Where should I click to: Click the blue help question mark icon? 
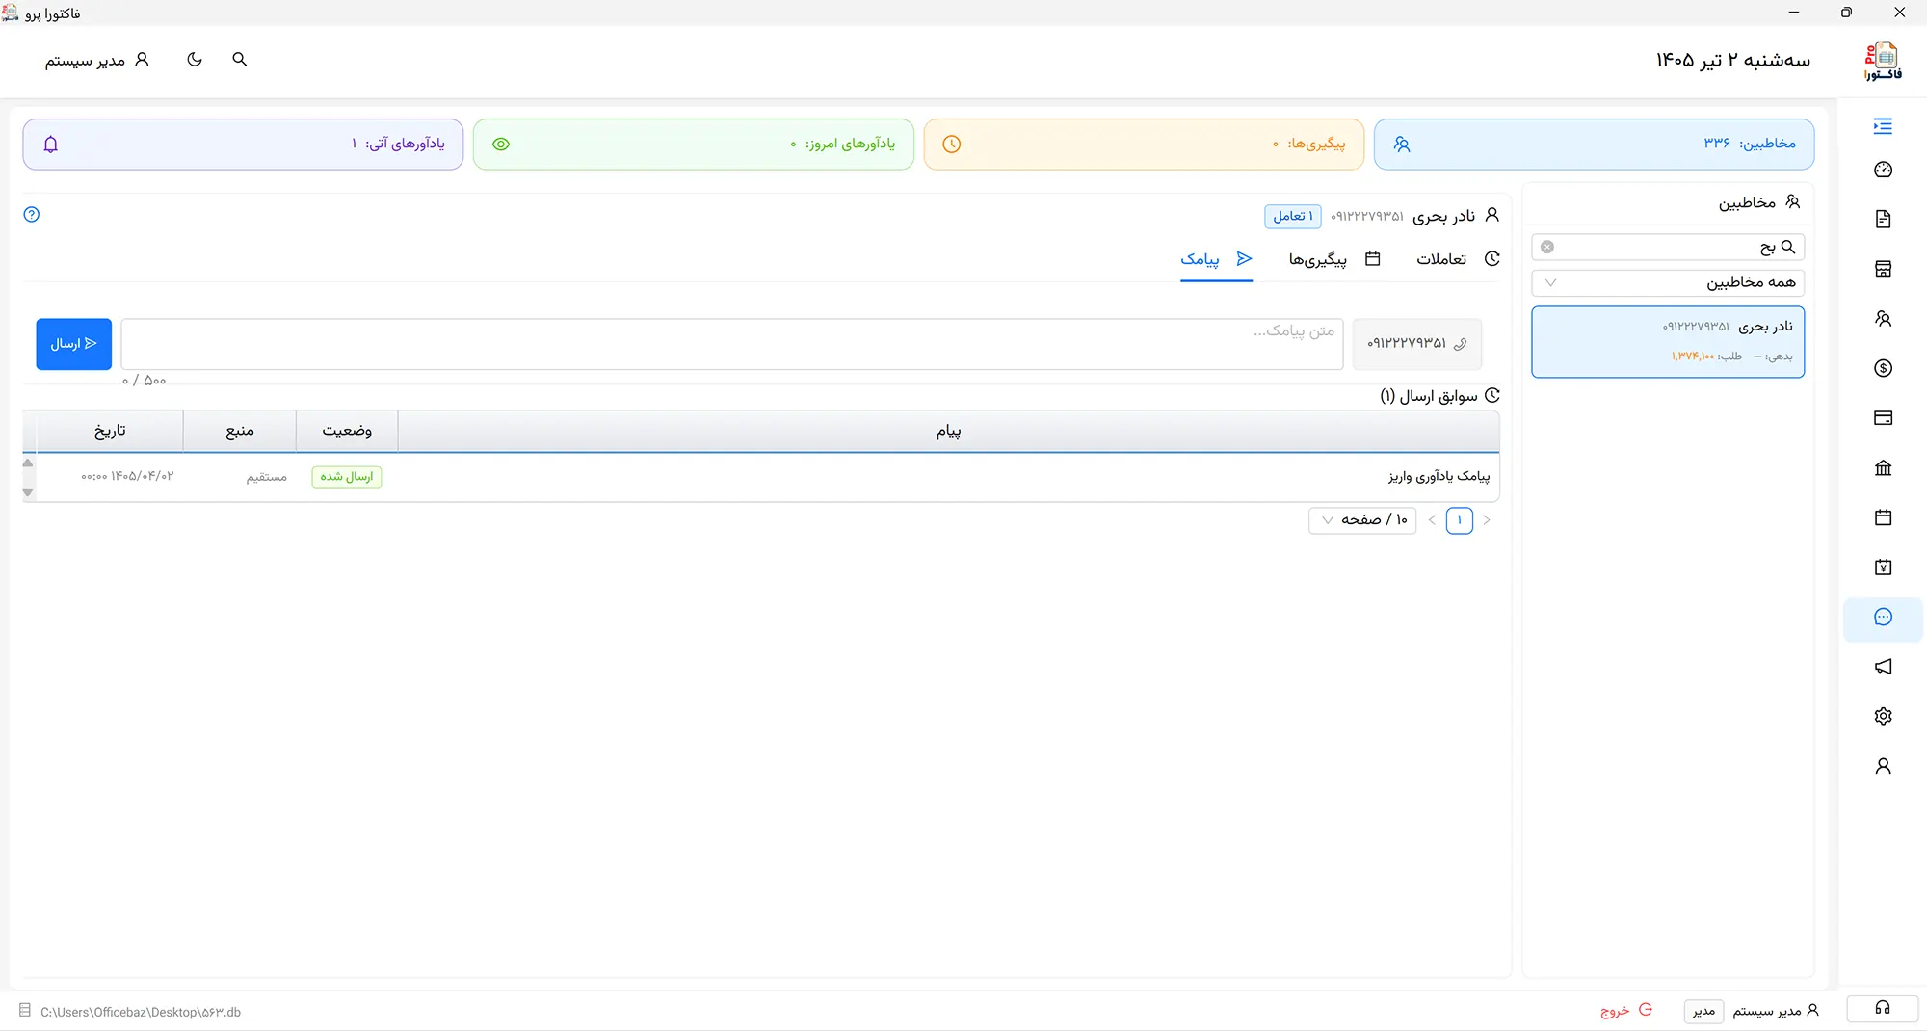32,215
